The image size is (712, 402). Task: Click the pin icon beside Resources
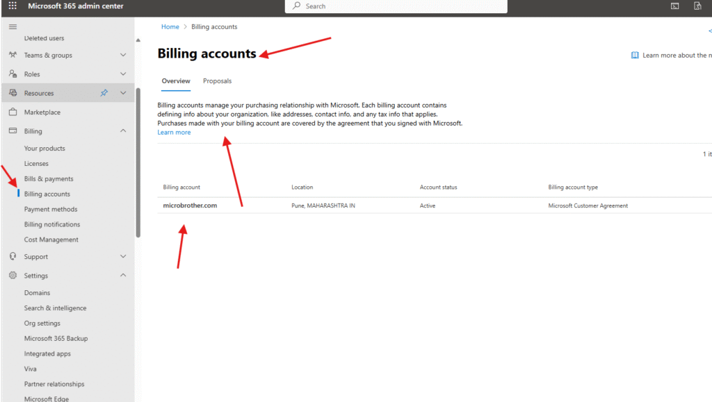[x=104, y=93]
